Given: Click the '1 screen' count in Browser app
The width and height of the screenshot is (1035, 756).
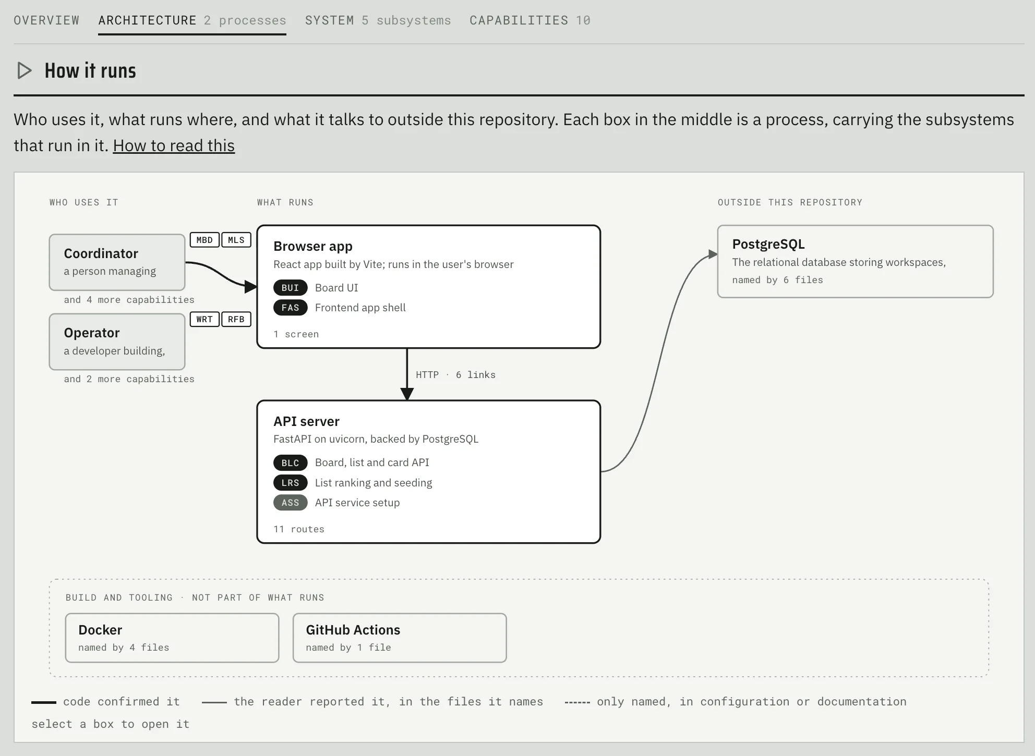Looking at the screenshot, I should click(296, 334).
